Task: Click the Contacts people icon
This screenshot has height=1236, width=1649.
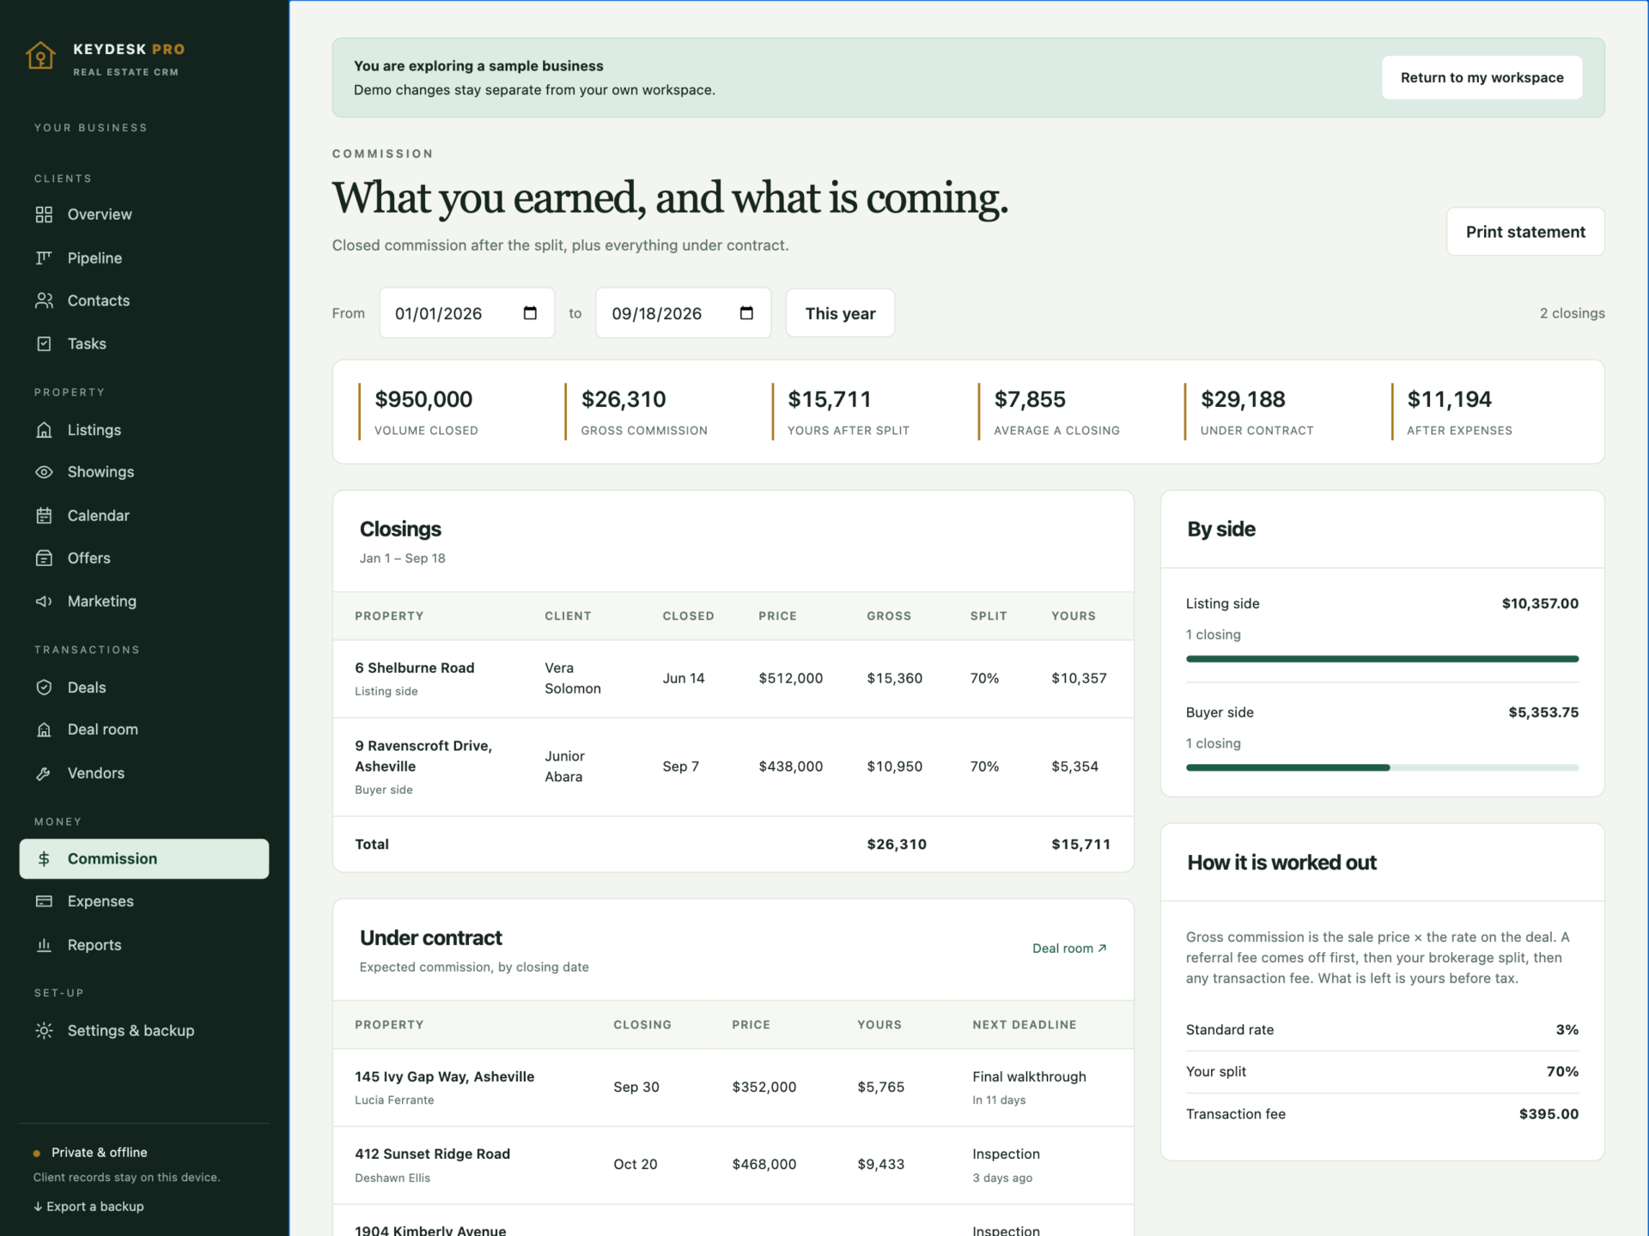Action: click(44, 300)
